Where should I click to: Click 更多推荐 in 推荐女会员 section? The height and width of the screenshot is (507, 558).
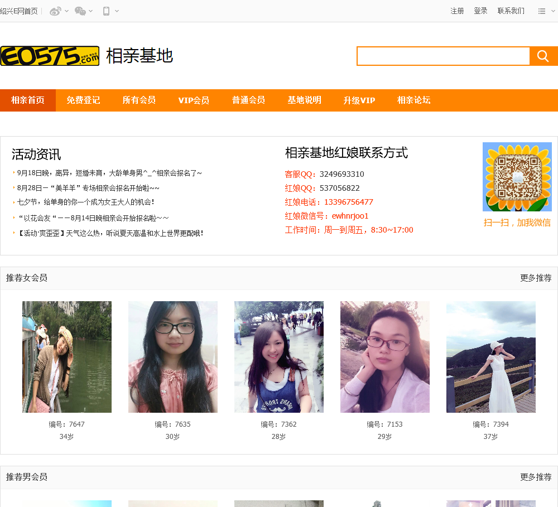click(x=536, y=278)
